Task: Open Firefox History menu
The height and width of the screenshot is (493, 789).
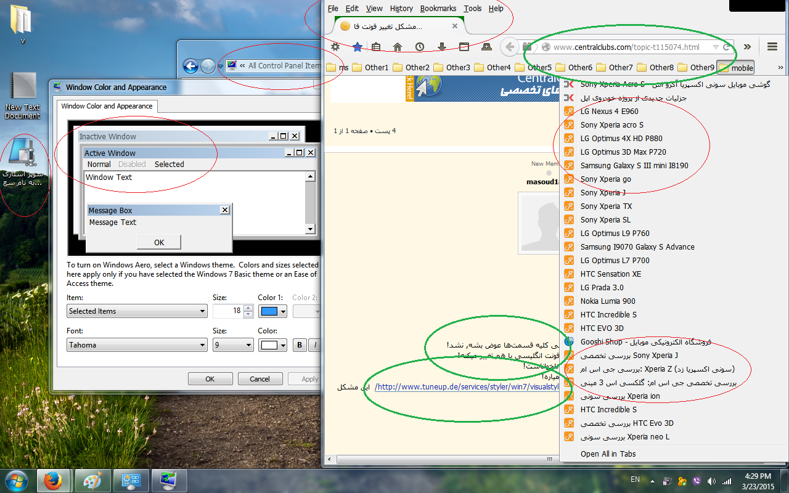Action: [x=401, y=9]
